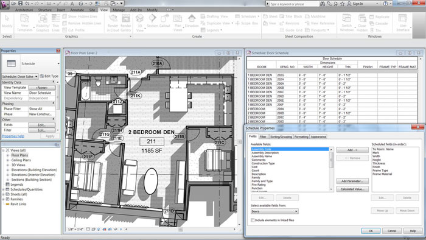Expand the Floor Plans tree node

(x=7, y=155)
